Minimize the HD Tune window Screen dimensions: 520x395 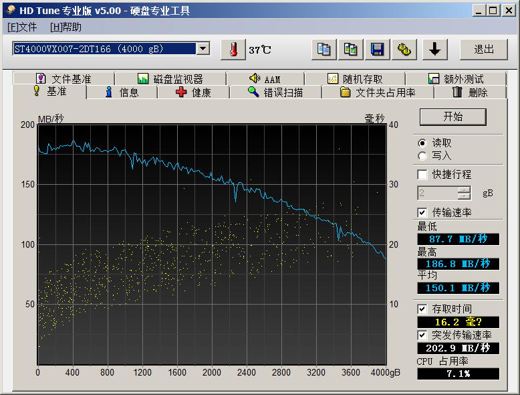(x=479, y=10)
